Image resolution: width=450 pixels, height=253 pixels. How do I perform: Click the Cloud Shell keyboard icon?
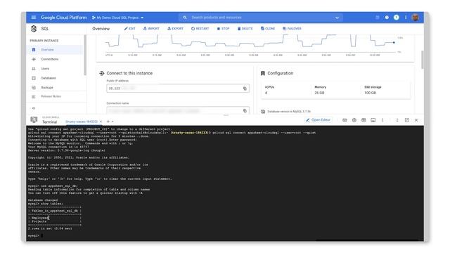point(345,120)
